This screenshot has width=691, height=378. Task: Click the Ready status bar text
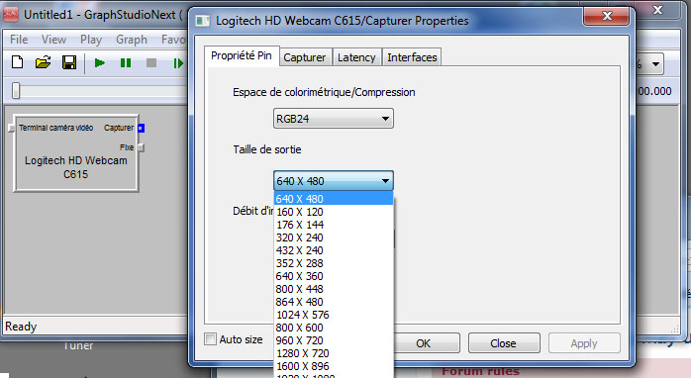[x=21, y=327]
